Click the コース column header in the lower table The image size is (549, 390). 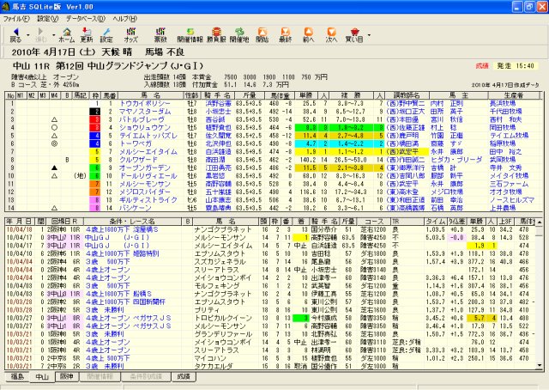(x=374, y=222)
